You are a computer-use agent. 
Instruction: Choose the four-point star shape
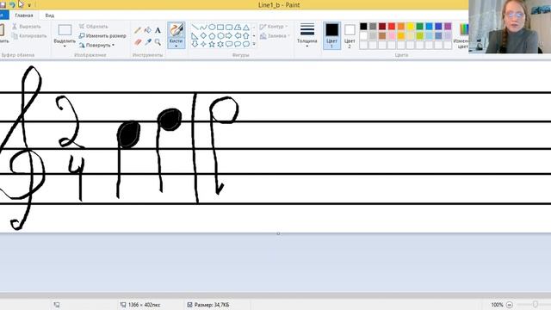tap(203, 44)
